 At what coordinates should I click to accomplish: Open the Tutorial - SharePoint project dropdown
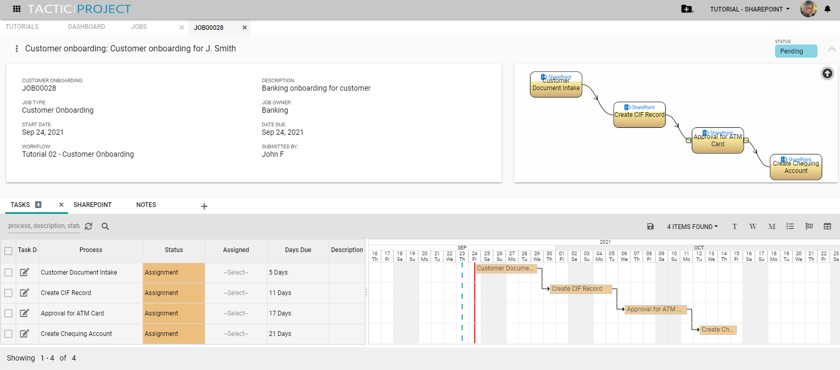[749, 9]
